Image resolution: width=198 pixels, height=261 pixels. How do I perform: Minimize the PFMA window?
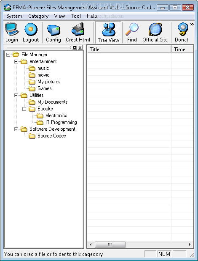point(163,8)
